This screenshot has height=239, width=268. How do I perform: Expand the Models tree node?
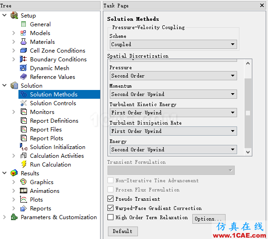[14, 33]
